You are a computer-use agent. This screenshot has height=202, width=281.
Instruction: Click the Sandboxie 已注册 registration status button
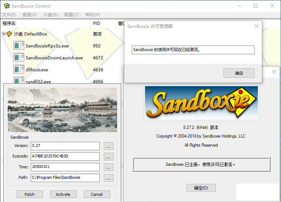[201, 164]
